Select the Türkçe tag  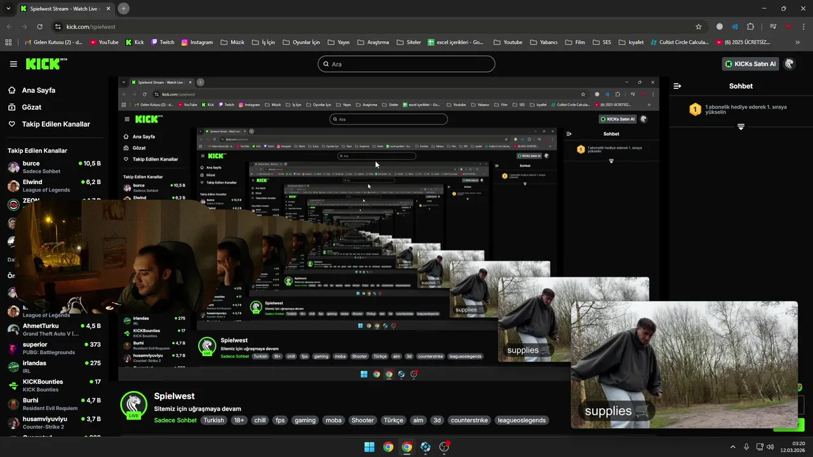[393, 420]
